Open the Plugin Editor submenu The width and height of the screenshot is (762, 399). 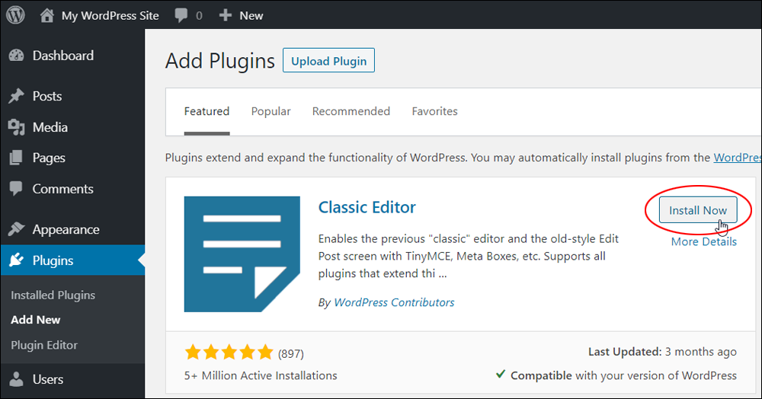tap(44, 345)
